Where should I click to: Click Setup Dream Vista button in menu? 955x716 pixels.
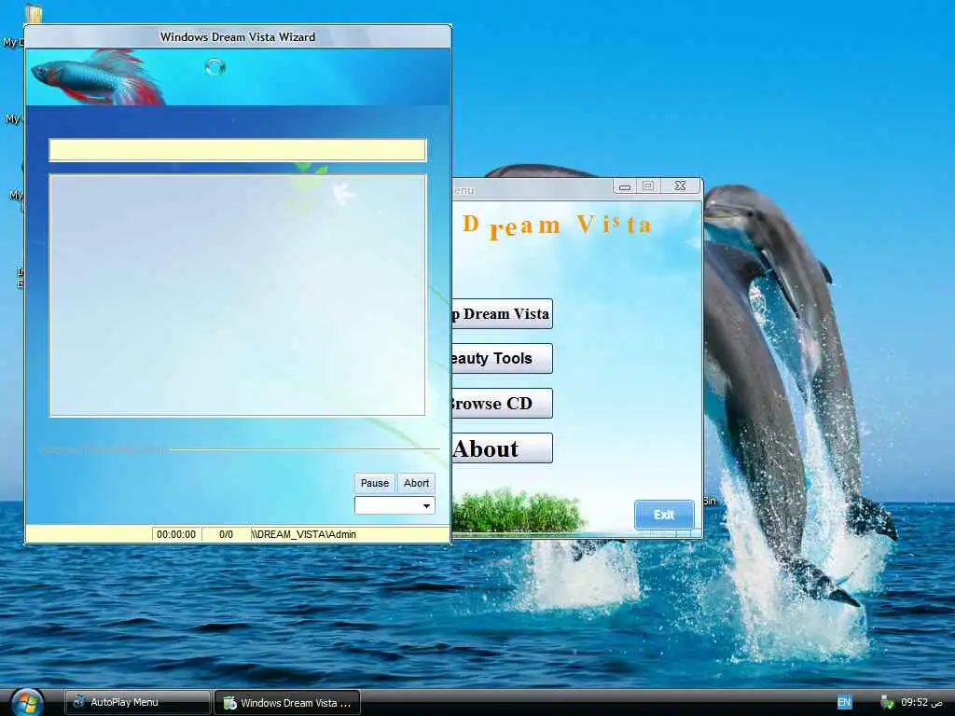(x=502, y=313)
